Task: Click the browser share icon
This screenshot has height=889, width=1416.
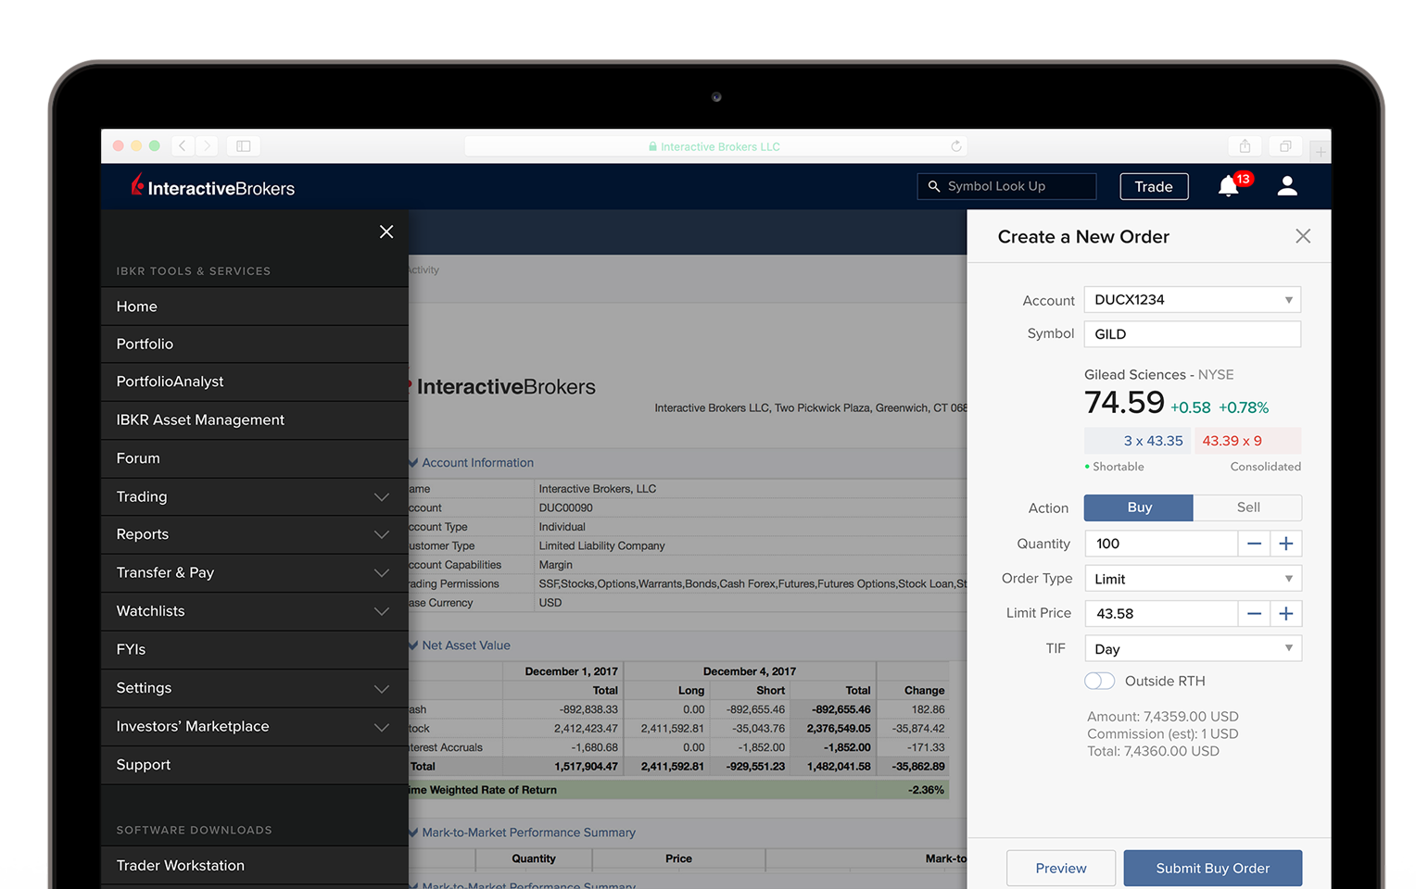Action: (x=1245, y=146)
